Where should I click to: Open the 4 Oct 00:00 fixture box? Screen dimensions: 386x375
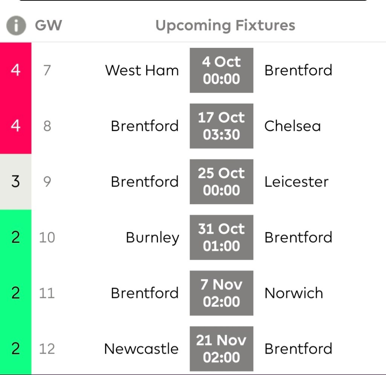[221, 70]
